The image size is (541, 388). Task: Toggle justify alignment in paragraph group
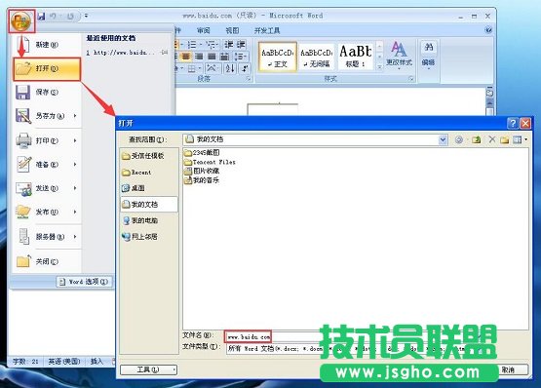(212, 57)
